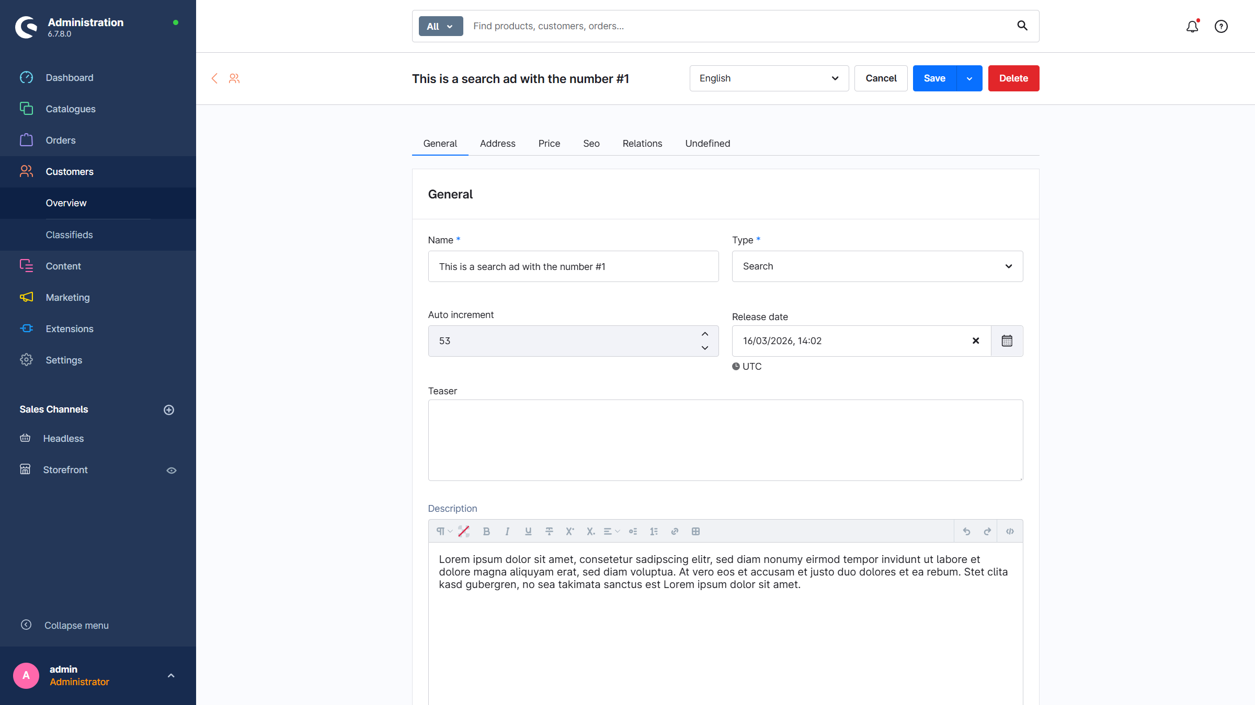Go back using the left arrow
Image resolution: width=1255 pixels, height=705 pixels.
click(x=214, y=78)
